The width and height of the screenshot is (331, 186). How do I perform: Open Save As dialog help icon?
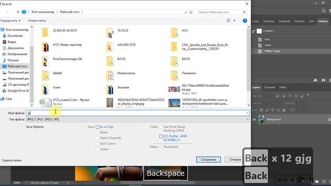[245, 21]
